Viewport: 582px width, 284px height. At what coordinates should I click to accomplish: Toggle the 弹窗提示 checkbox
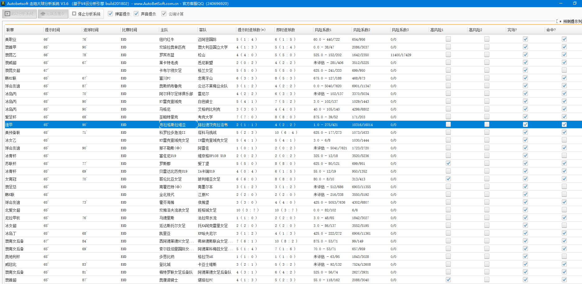click(x=110, y=14)
